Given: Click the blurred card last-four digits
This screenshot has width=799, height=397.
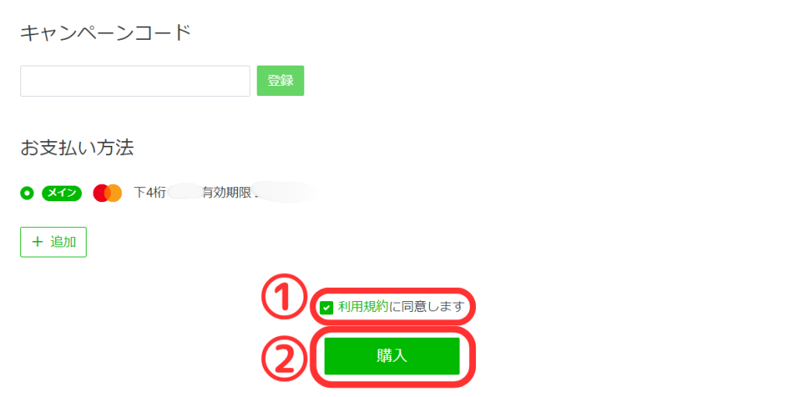Looking at the screenshot, I should click(184, 193).
